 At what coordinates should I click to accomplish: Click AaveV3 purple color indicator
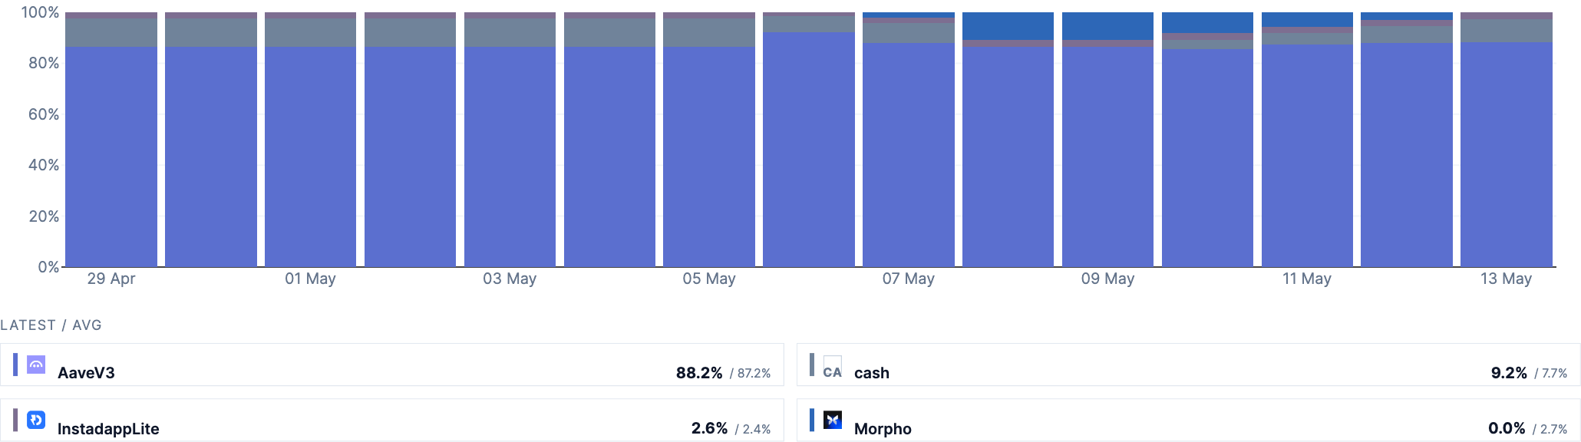[15, 364]
